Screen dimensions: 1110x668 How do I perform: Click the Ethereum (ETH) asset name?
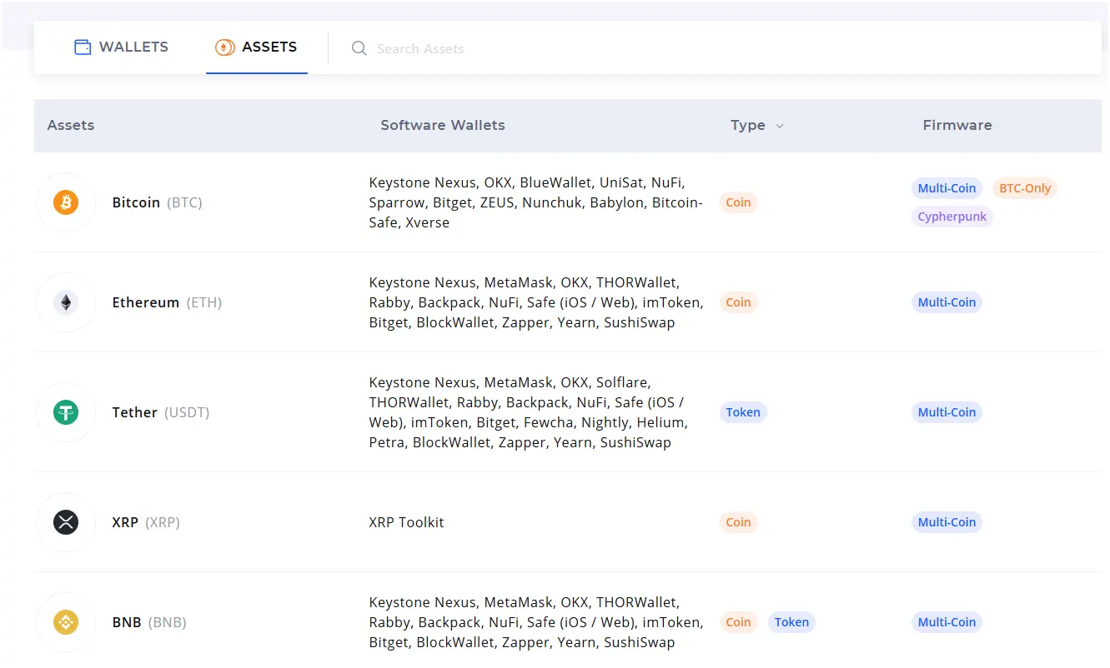pyautogui.click(x=168, y=302)
